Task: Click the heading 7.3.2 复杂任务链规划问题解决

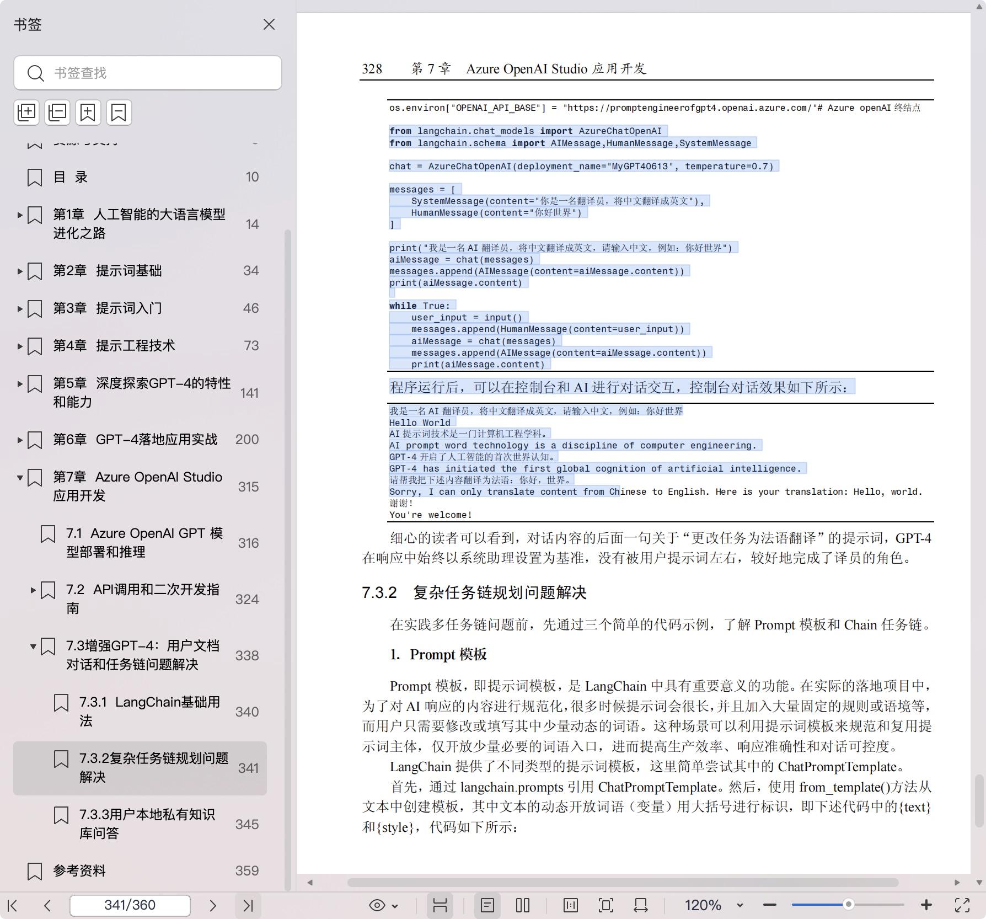Action: click(x=474, y=593)
